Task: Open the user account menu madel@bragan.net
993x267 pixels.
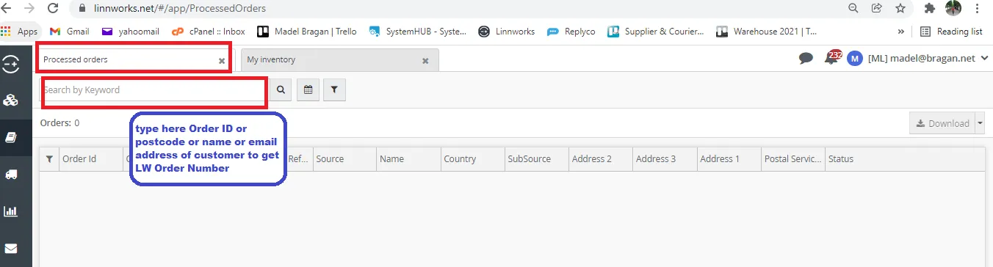Action: point(918,58)
